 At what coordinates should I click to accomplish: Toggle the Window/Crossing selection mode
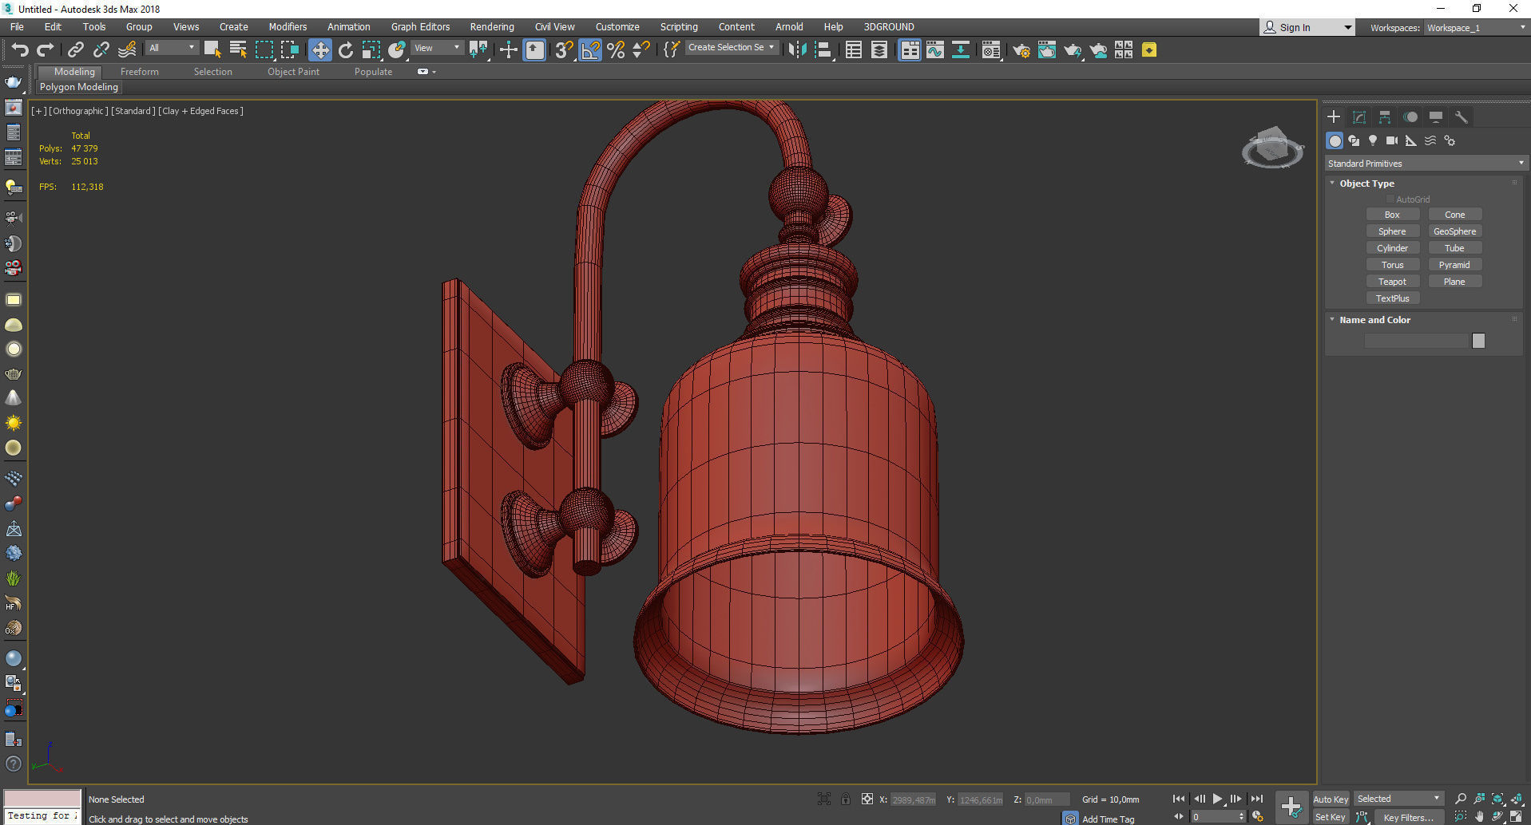(289, 49)
